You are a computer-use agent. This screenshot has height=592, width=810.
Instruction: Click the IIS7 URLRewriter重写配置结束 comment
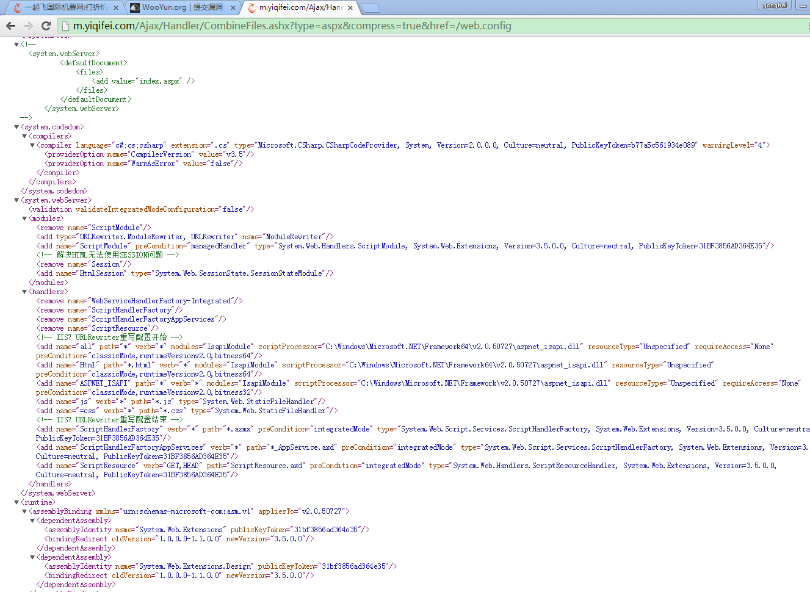109,420
